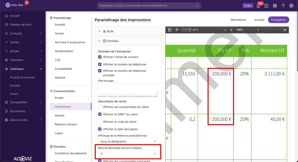Select the Impressions settings item

point(70,107)
